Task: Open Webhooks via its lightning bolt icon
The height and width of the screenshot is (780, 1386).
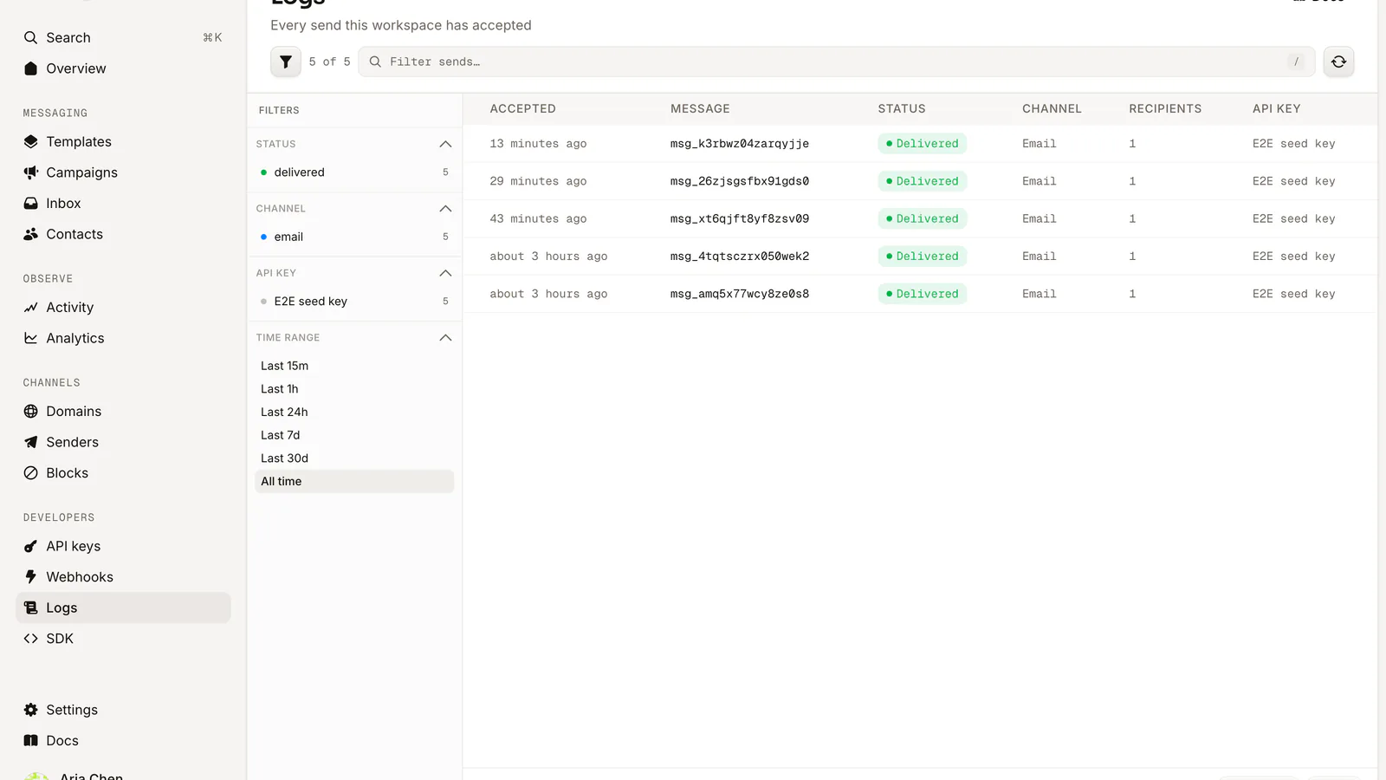Action: pos(31,576)
